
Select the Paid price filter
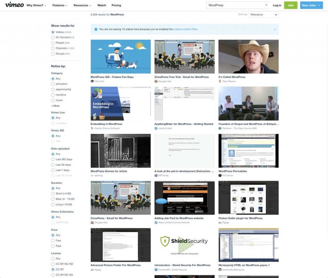(53, 246)
